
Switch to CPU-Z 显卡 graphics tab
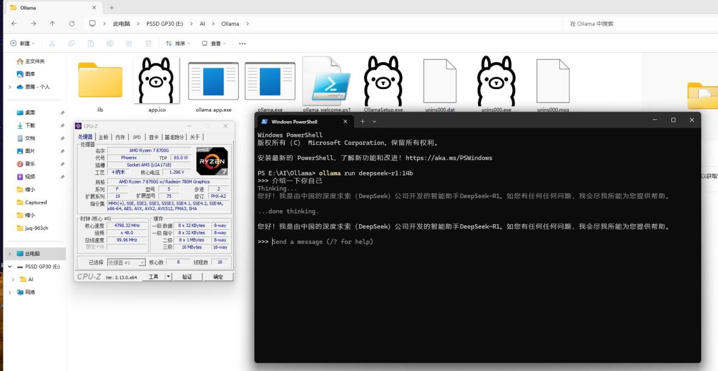[153, 137]
